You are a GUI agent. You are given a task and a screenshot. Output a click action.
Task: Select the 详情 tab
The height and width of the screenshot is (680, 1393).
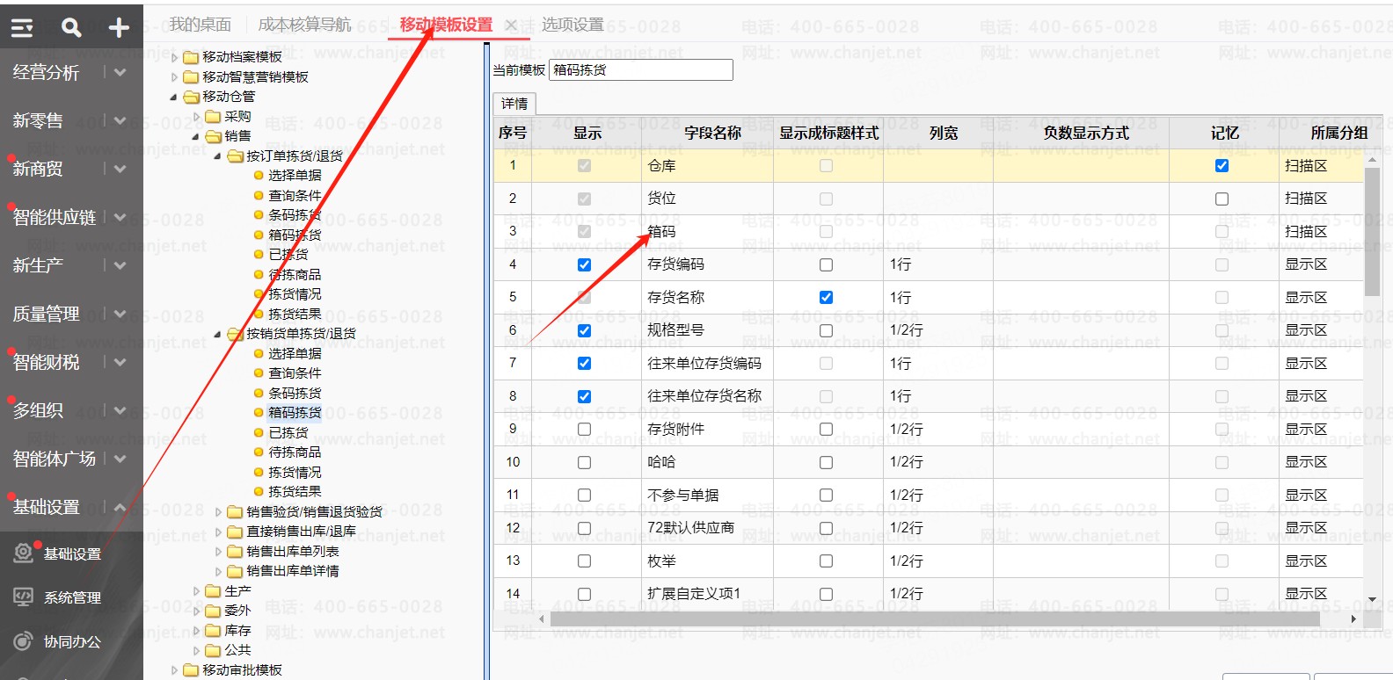click(x=514, y=104)
